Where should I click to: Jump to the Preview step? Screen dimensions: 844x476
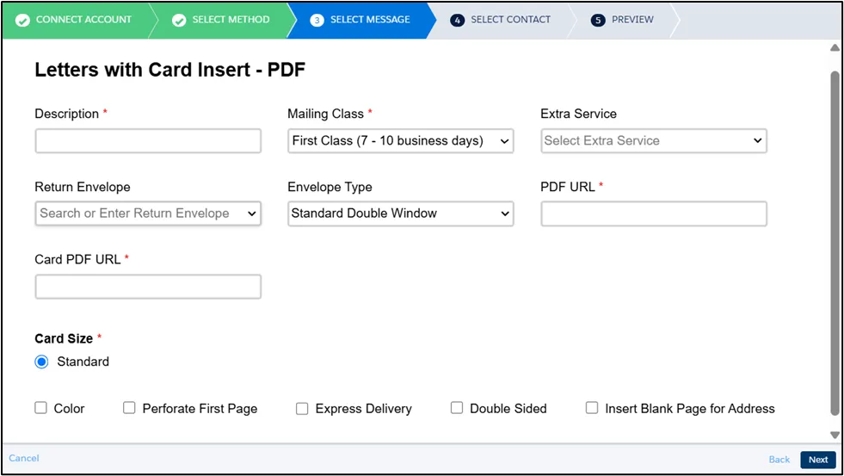pos(632,20)
